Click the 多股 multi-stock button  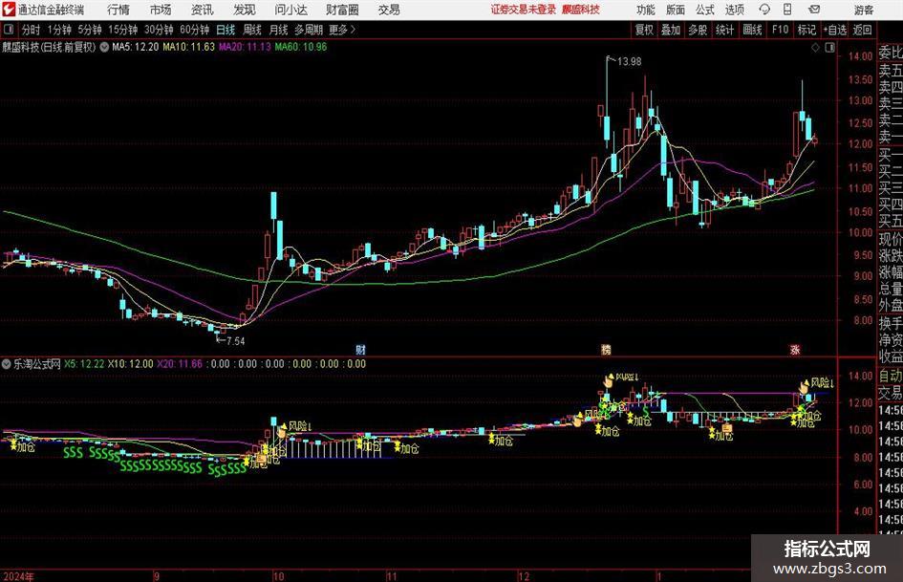pos(698,30)
